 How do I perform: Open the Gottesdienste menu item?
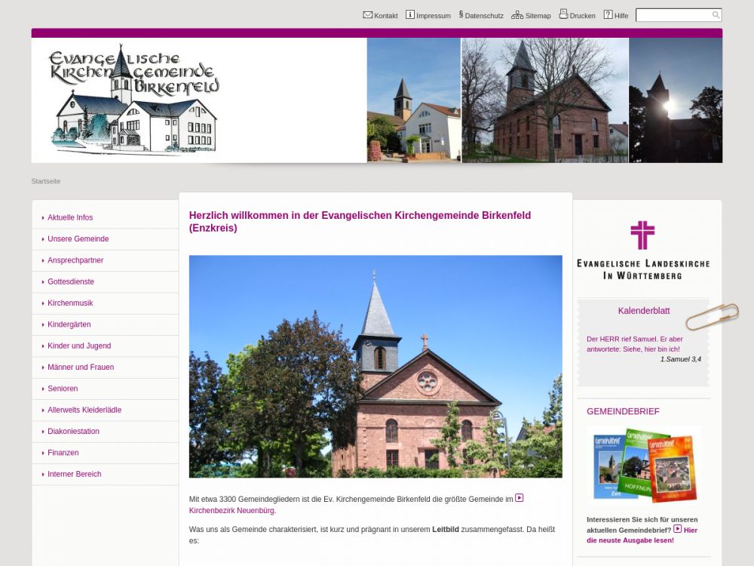(x=70, y=281)
